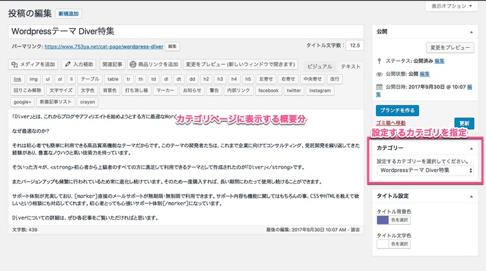
Task: Click the 内部リンク button
Action: click(238, 91)
